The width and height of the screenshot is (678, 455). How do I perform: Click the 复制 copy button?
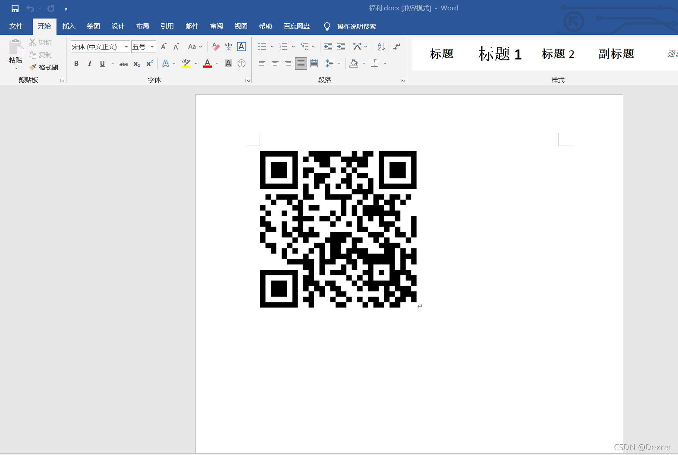[41, 55]
